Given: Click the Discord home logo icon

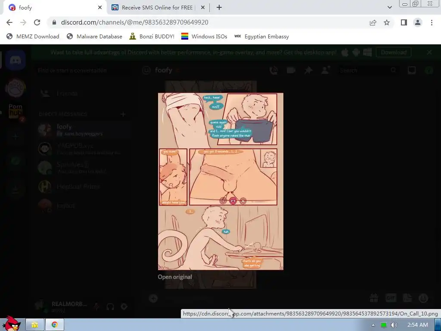Looking at the screenshot, I should click(x=16, y=60).
